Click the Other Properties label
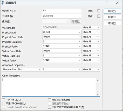The width and height of the screenshot is (123, 111). [11, 76]
